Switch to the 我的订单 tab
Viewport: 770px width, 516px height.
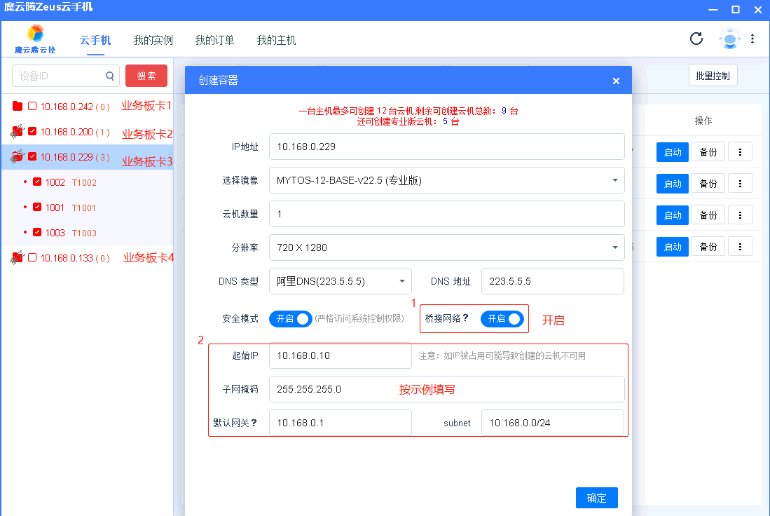point(214,40)
